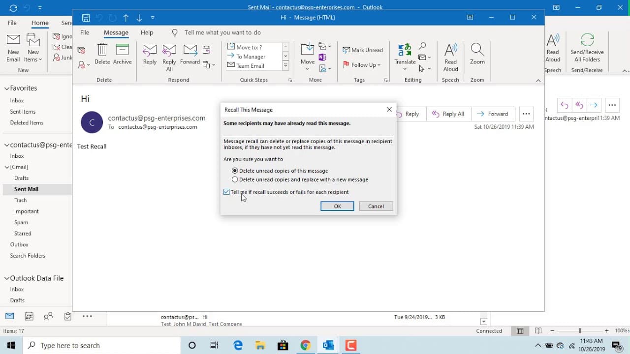Open the Starred folder
Viewport: 630px width, 354px height.
tap(23, 234)
